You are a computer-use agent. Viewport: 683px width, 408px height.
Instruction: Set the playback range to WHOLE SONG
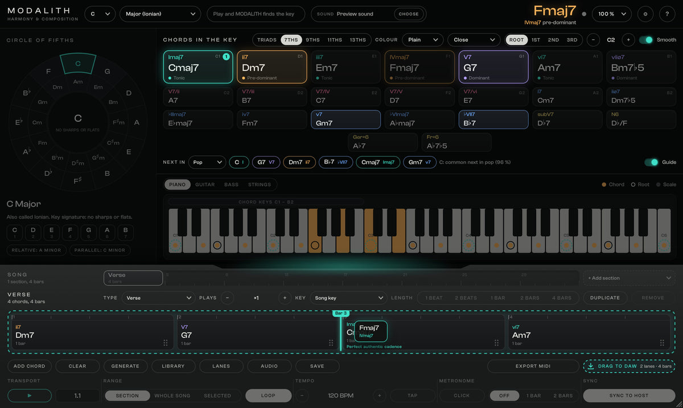click(172, 395)
